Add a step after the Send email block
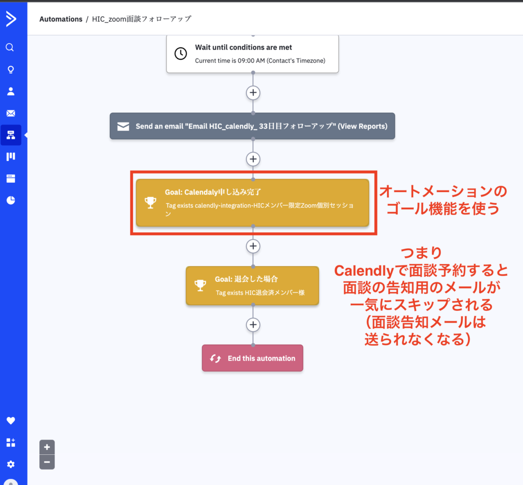 [x=253, y=159]
